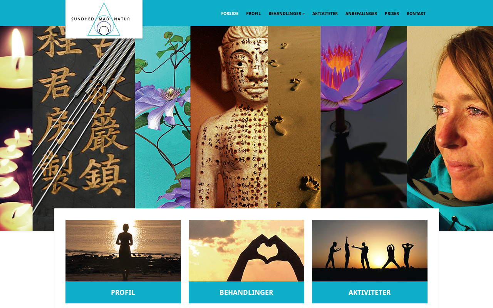Open the heart-shaped hands thumbnail
Viewport: 493px width, 308px height.
click(x=246, y=251)
